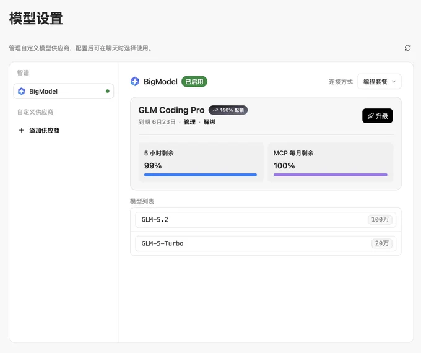
Task: Click the chevron in 编程套餐 dropdown
Action: tap(394, 81)
